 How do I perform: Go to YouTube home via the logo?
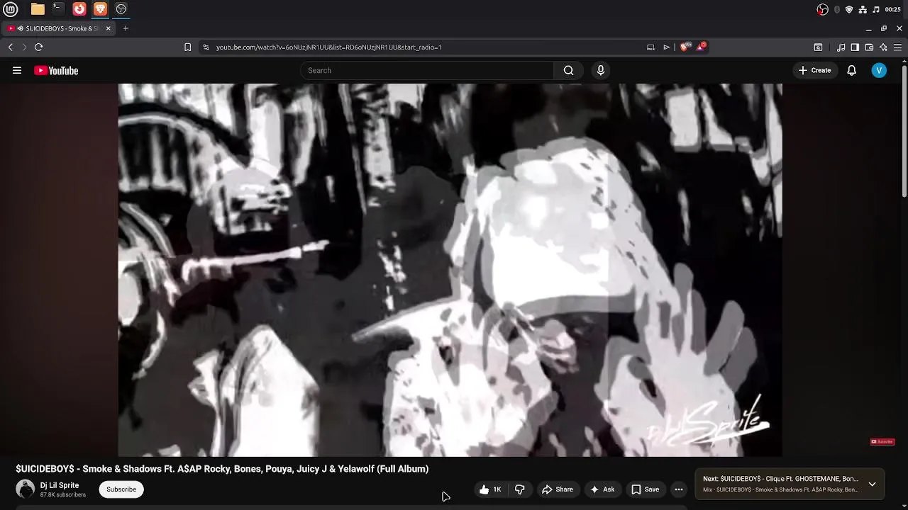[x=56, y=70]
